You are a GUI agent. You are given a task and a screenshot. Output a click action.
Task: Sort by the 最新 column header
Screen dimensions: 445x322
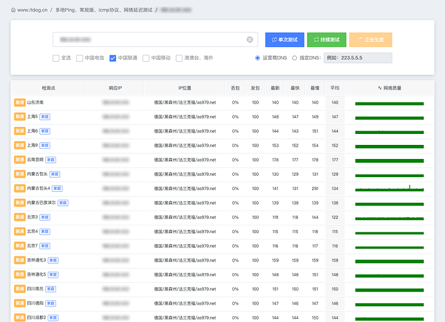tap(275, 88)
